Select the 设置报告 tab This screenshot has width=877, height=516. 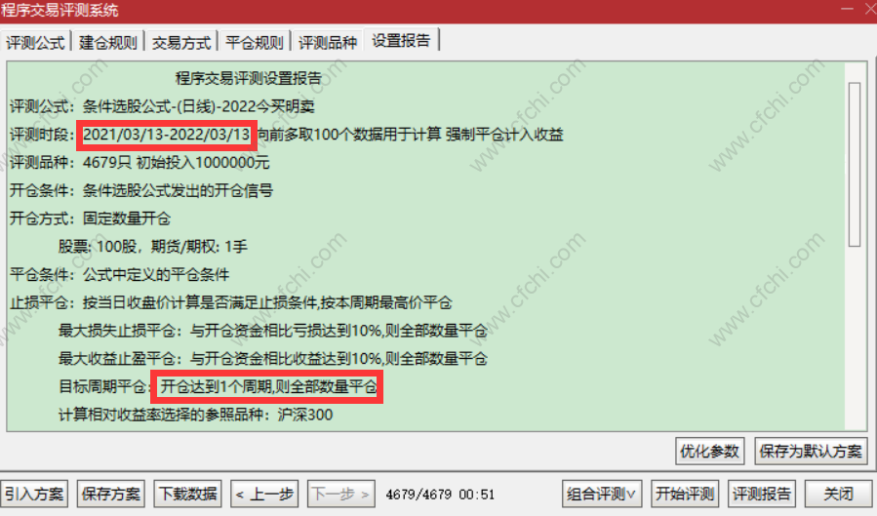[401, 40]
